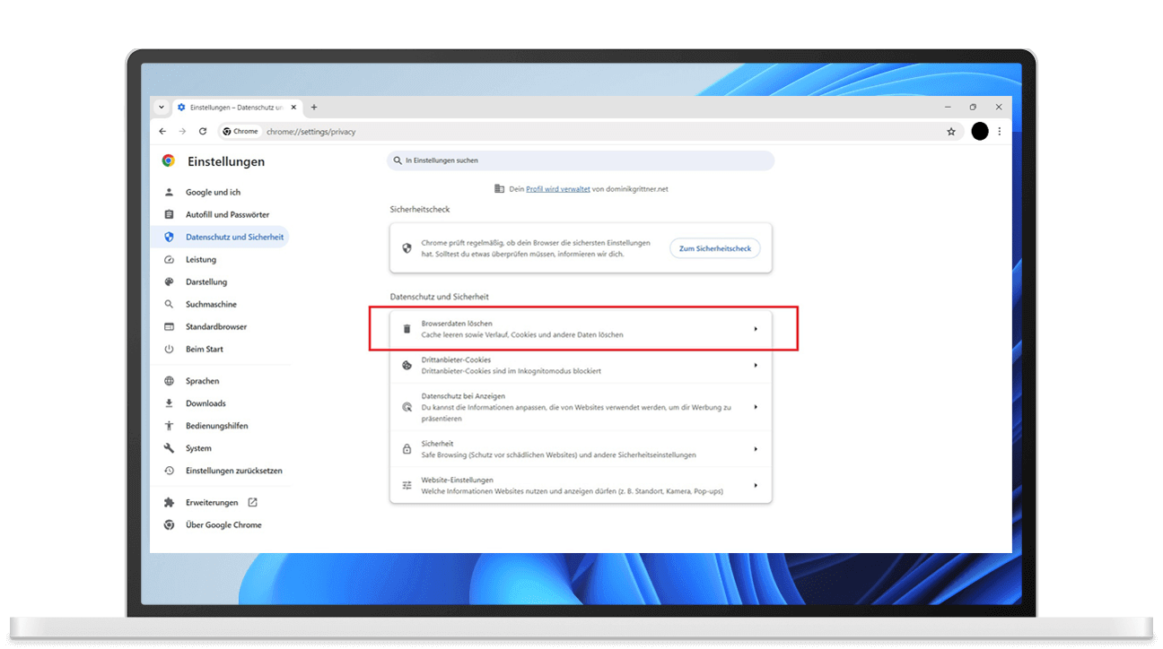Follow the Profil wird verwaltet link
This screenshot has width=1163, height=649.
(558, 189)
